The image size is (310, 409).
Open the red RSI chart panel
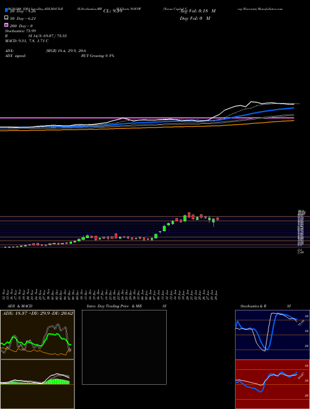click(x=272, y=384)
